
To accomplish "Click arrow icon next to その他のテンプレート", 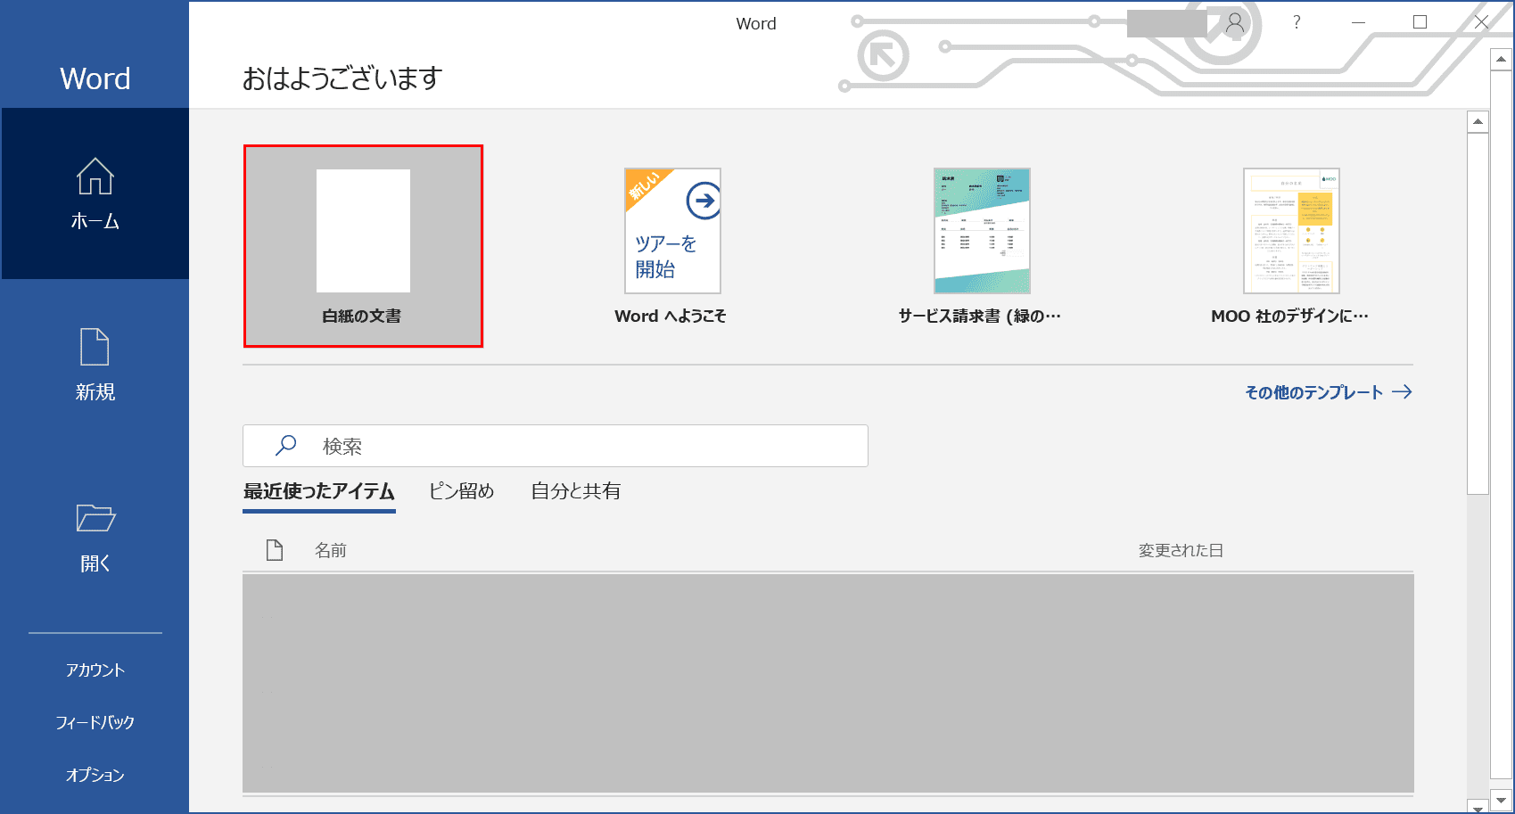I will coord(1402,392).
